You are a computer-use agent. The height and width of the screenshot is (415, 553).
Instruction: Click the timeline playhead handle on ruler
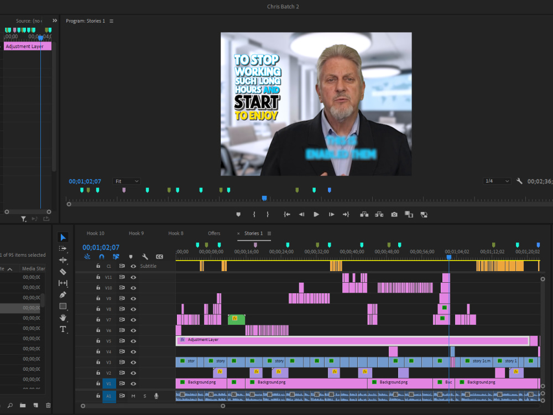449,257
